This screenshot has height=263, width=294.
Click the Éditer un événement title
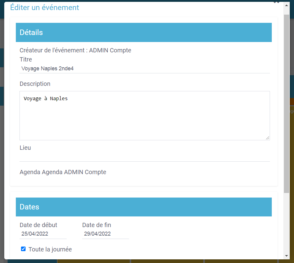coord(44,8)
